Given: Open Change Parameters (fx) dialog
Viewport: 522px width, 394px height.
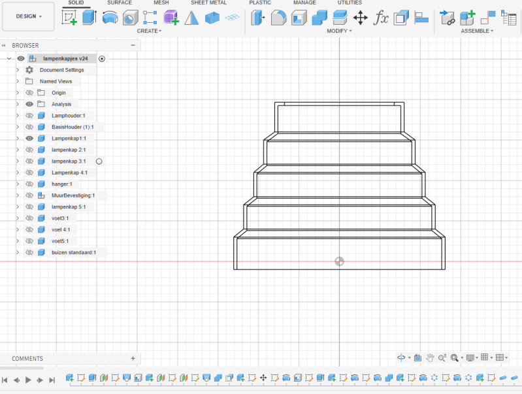Looking at the screenshot, I should point(381,18).
